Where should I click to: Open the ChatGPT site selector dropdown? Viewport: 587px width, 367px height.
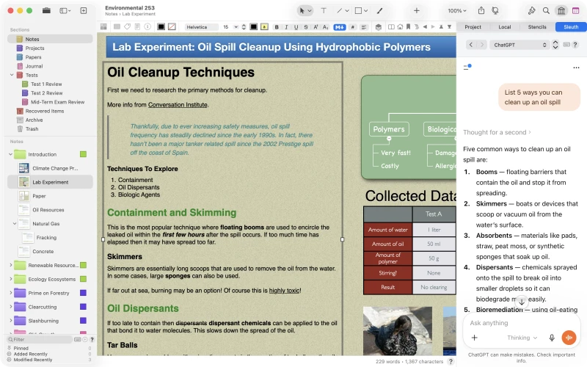519,45
